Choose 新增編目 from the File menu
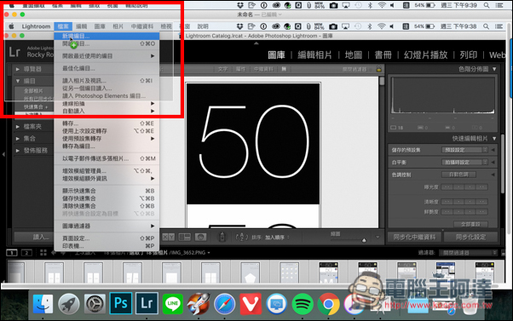The width and height of the screenshot is (513, 321). tap(107, 36)
